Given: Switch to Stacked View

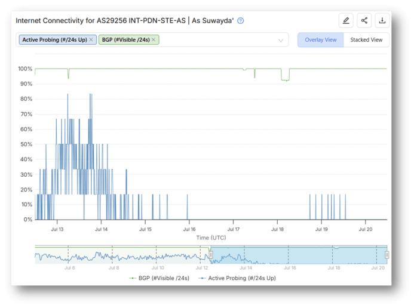Looking at the screenshot, I should [366, 40].
